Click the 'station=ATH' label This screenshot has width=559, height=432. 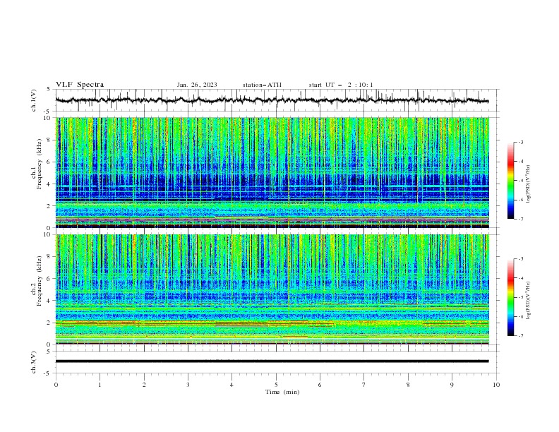click(262, 85)
